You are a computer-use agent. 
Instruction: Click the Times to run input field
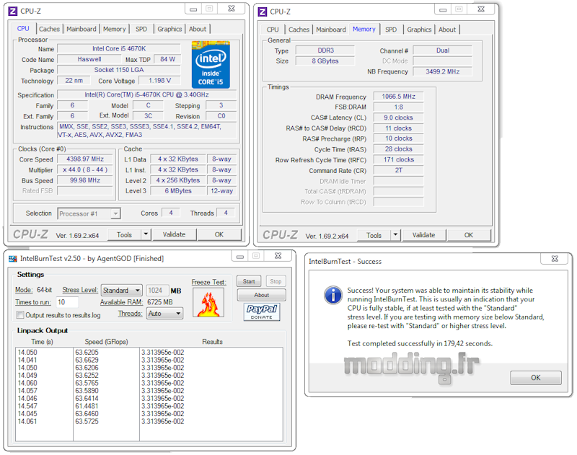[x=67, y=302]
